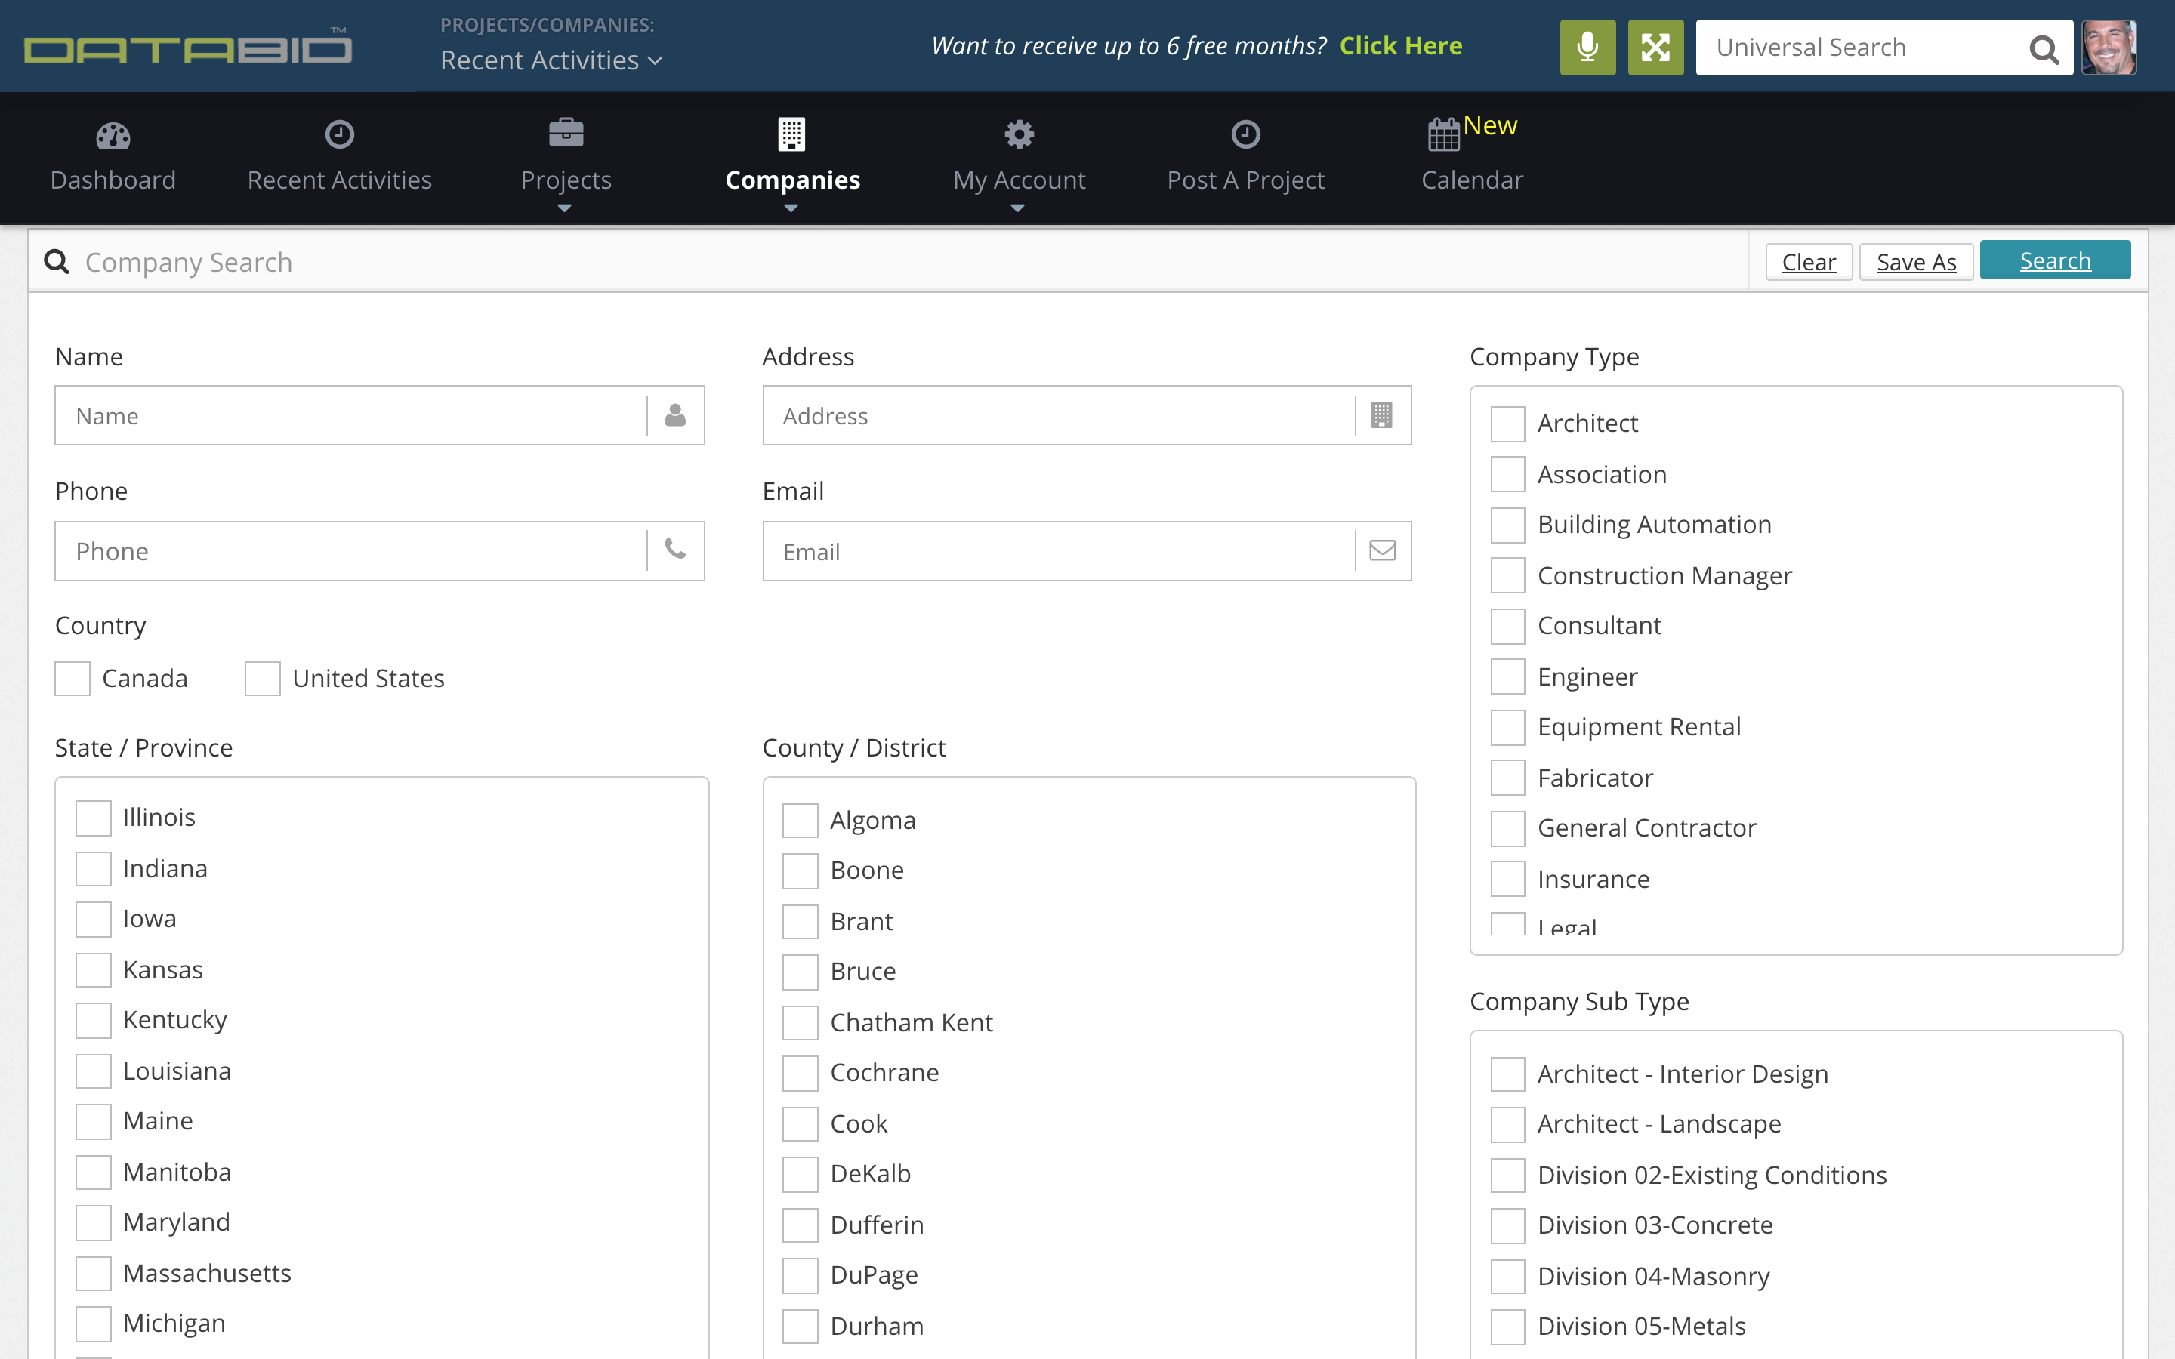Tick Division 05-Metals checkbox
The image size is (2175, 1359).
(1507, 1327)
